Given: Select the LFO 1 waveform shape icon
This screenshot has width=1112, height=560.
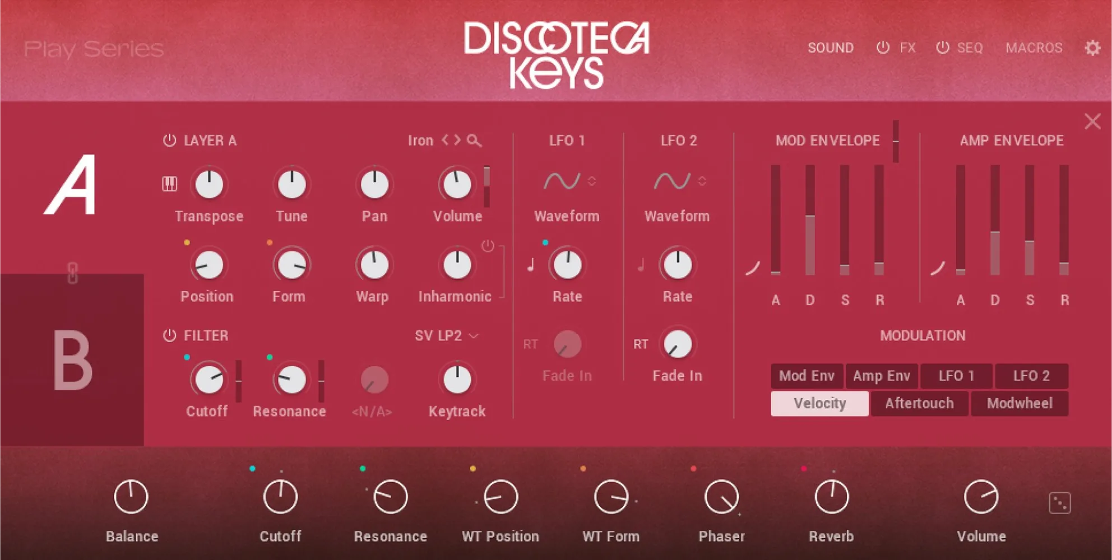Looking at the screenshot, I should point(563,180).
